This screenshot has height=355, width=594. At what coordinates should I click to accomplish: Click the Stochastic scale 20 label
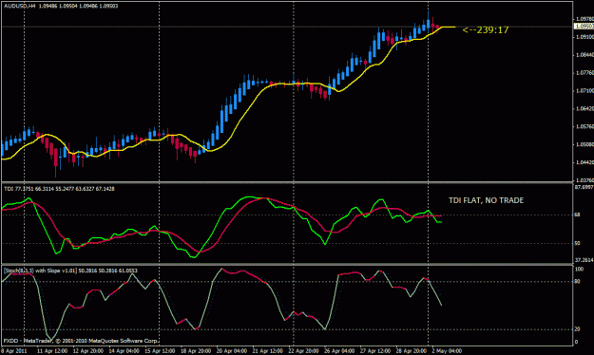(x=578, y=329)
